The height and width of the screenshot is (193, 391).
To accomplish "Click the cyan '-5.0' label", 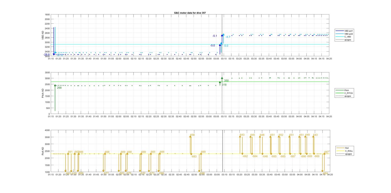I will tap(226, 46).
